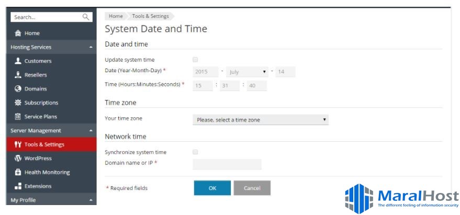
Task: Open Health Monitoring in the sidebar
Action: pyautogui.click(x=51, y=172)
